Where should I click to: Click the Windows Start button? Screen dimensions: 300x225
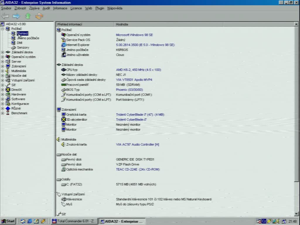pos(8,221)
